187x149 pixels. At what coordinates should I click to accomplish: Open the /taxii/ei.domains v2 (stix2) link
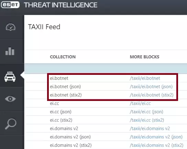point(156,145)
